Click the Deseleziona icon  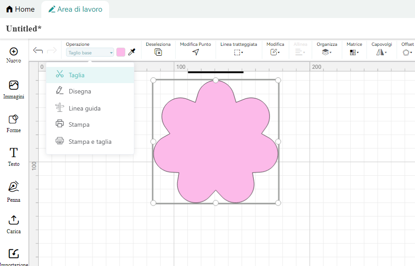[x=158, y=52]
